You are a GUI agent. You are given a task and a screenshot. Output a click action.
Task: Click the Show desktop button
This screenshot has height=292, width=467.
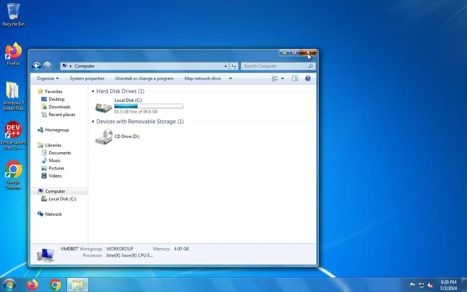coord(464,285)
